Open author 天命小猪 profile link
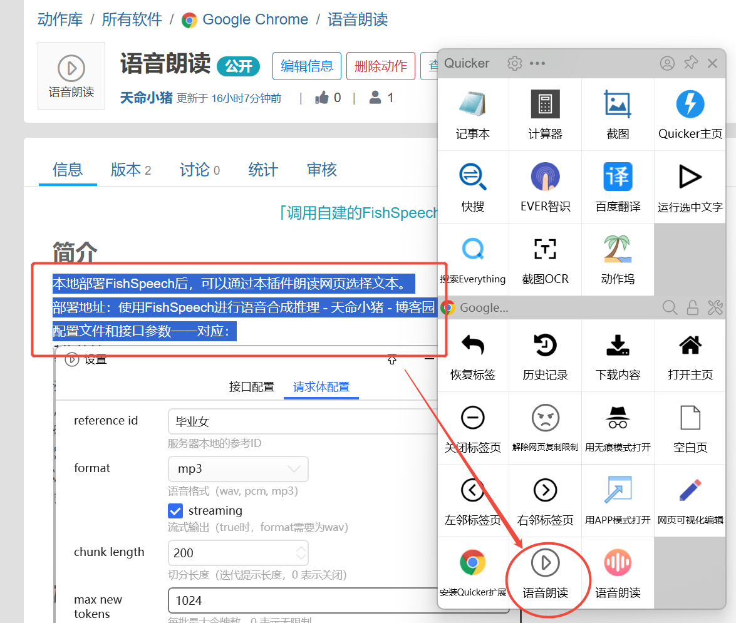The height and width of the screenshot is (623, 736). click(x=146, y=98)
